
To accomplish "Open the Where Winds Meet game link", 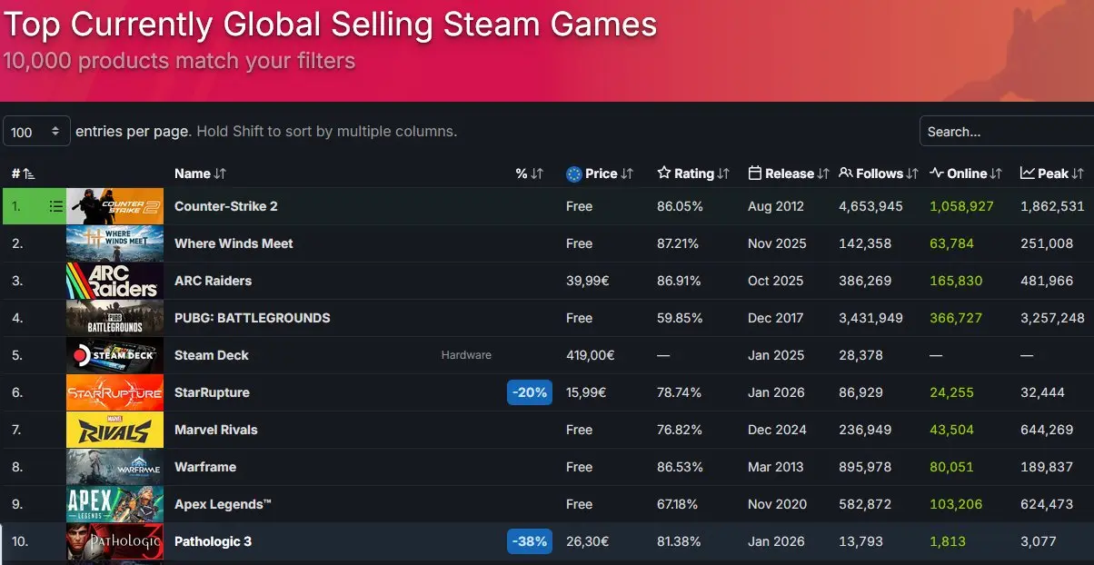I will pos(234,243).
